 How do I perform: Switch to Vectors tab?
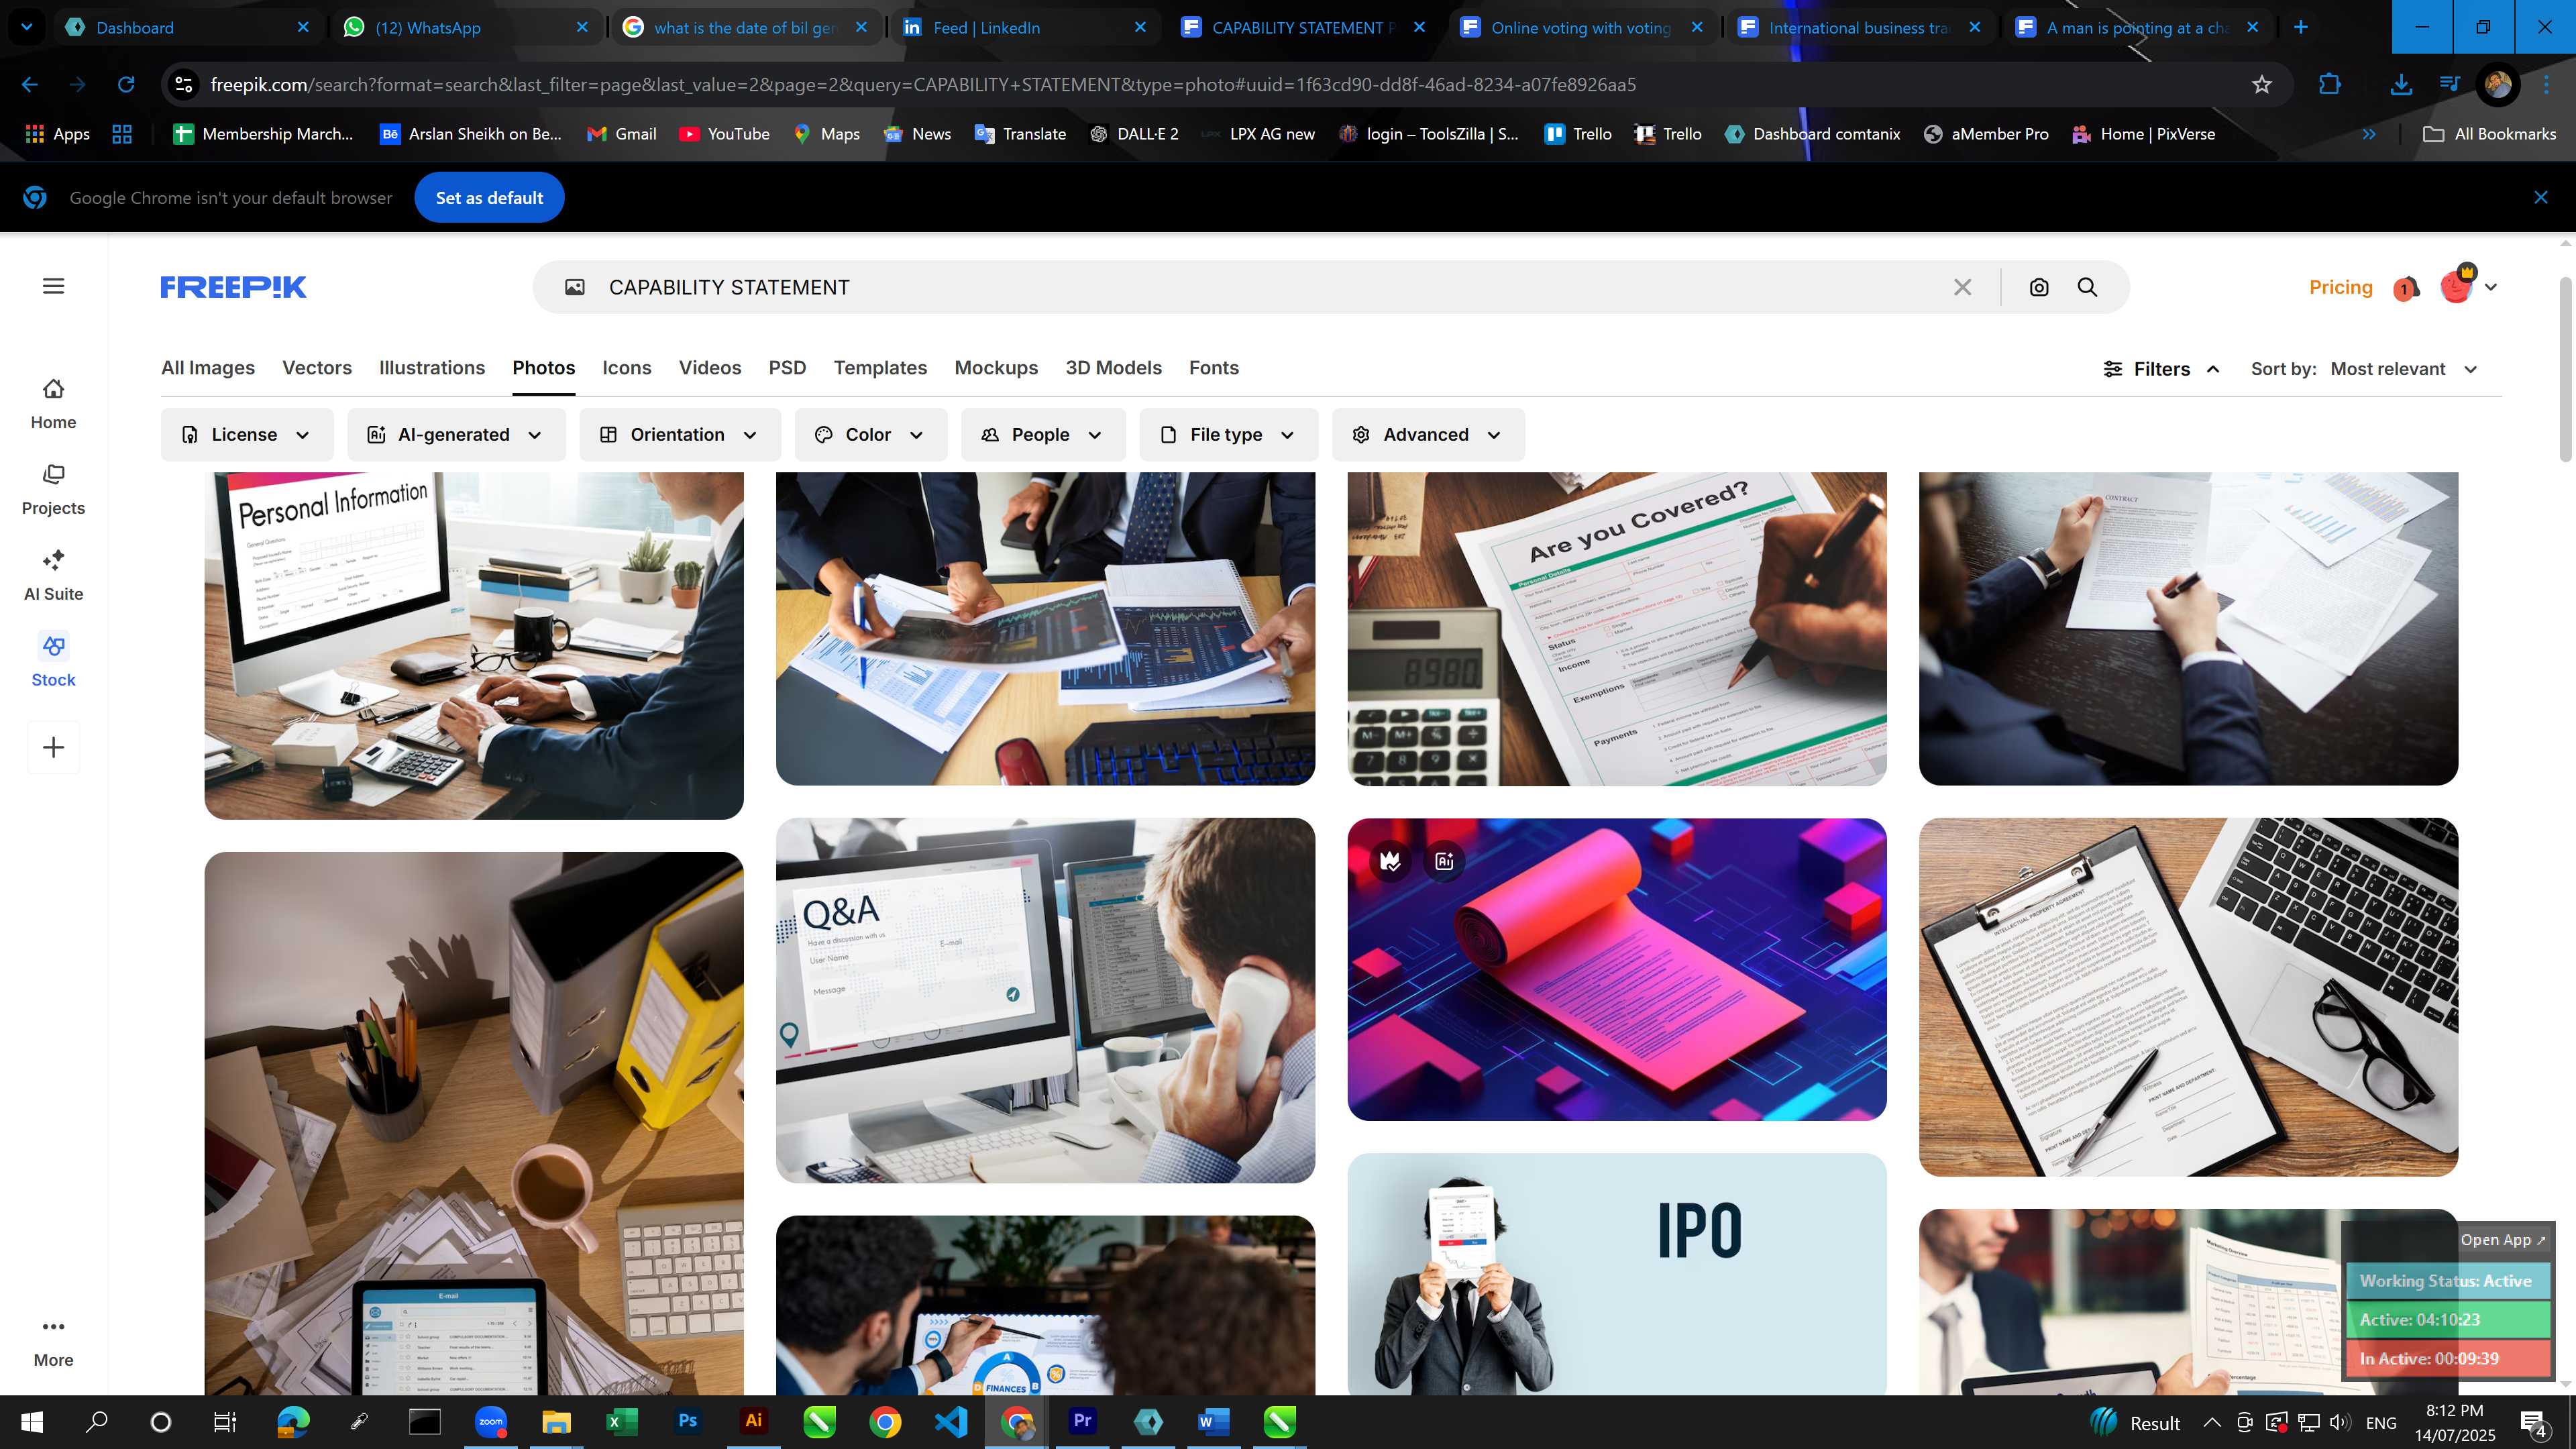pos(317,368)
